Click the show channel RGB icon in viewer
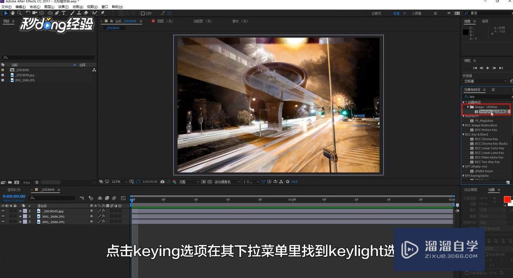Screen dimensions: 513x278 pyautogui.click(x=174, y=182)
